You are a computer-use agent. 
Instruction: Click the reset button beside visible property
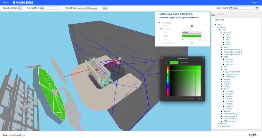coord(204,26)
